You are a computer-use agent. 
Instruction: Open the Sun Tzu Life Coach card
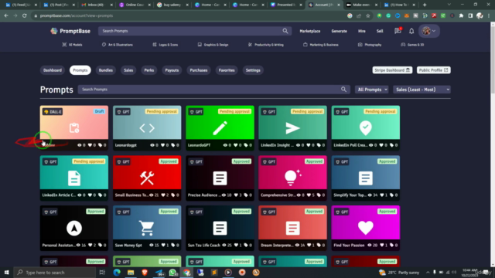coord(220,229)
